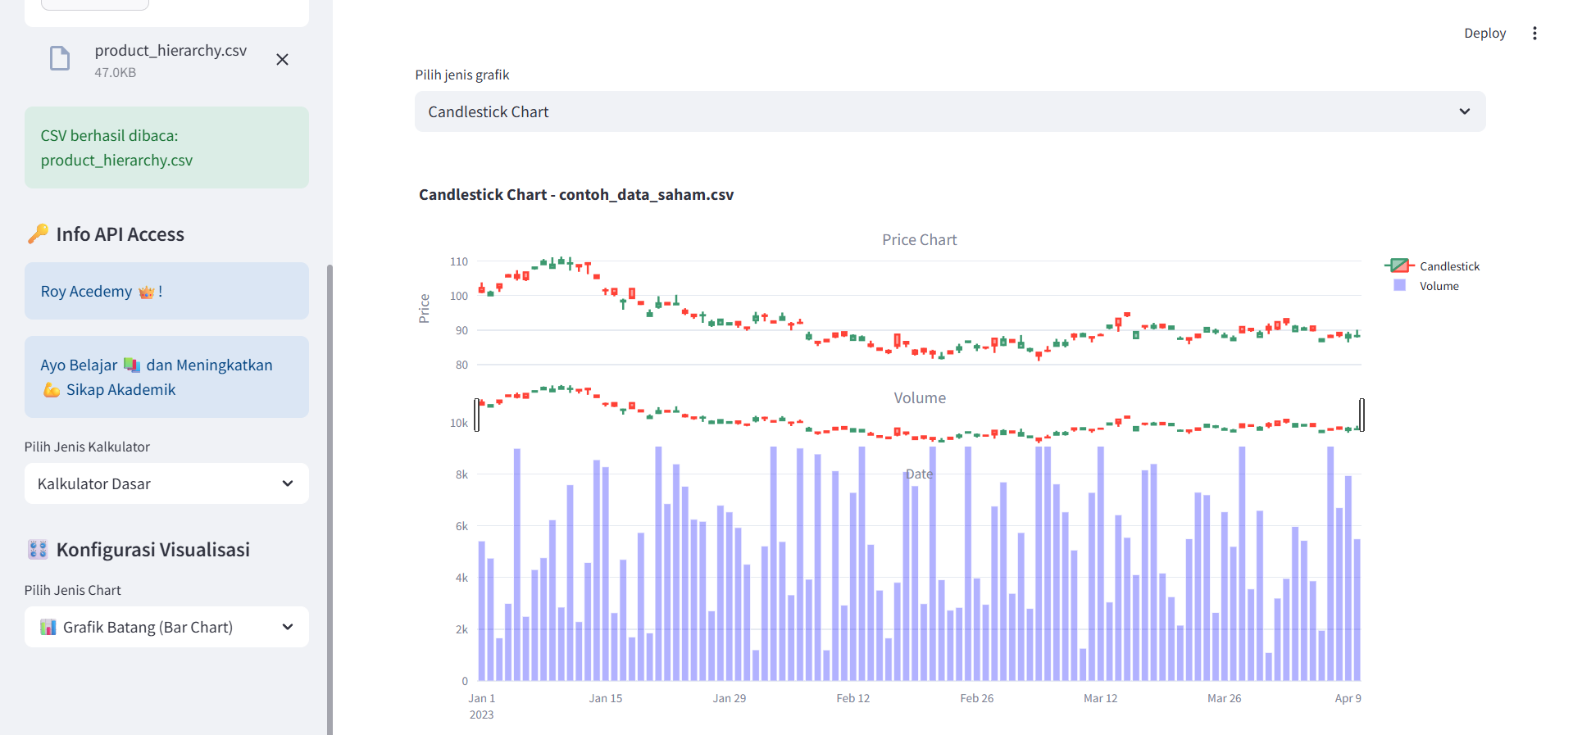Click the Price Chart subplot title
The image size is (1573, 735).
(x=919, y=240)
